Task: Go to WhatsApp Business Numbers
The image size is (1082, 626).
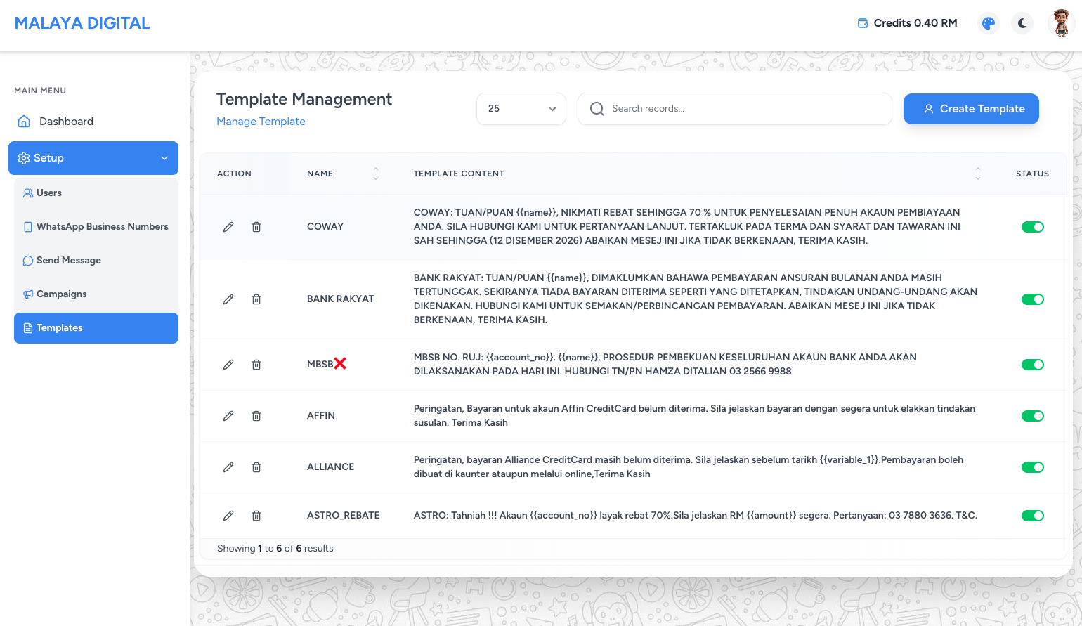Action: click(96, 227)
